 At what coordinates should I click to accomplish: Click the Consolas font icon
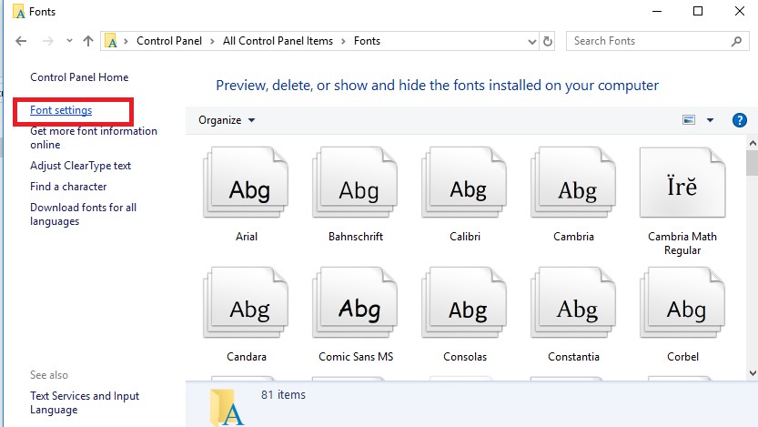click(x=465, y=306)
